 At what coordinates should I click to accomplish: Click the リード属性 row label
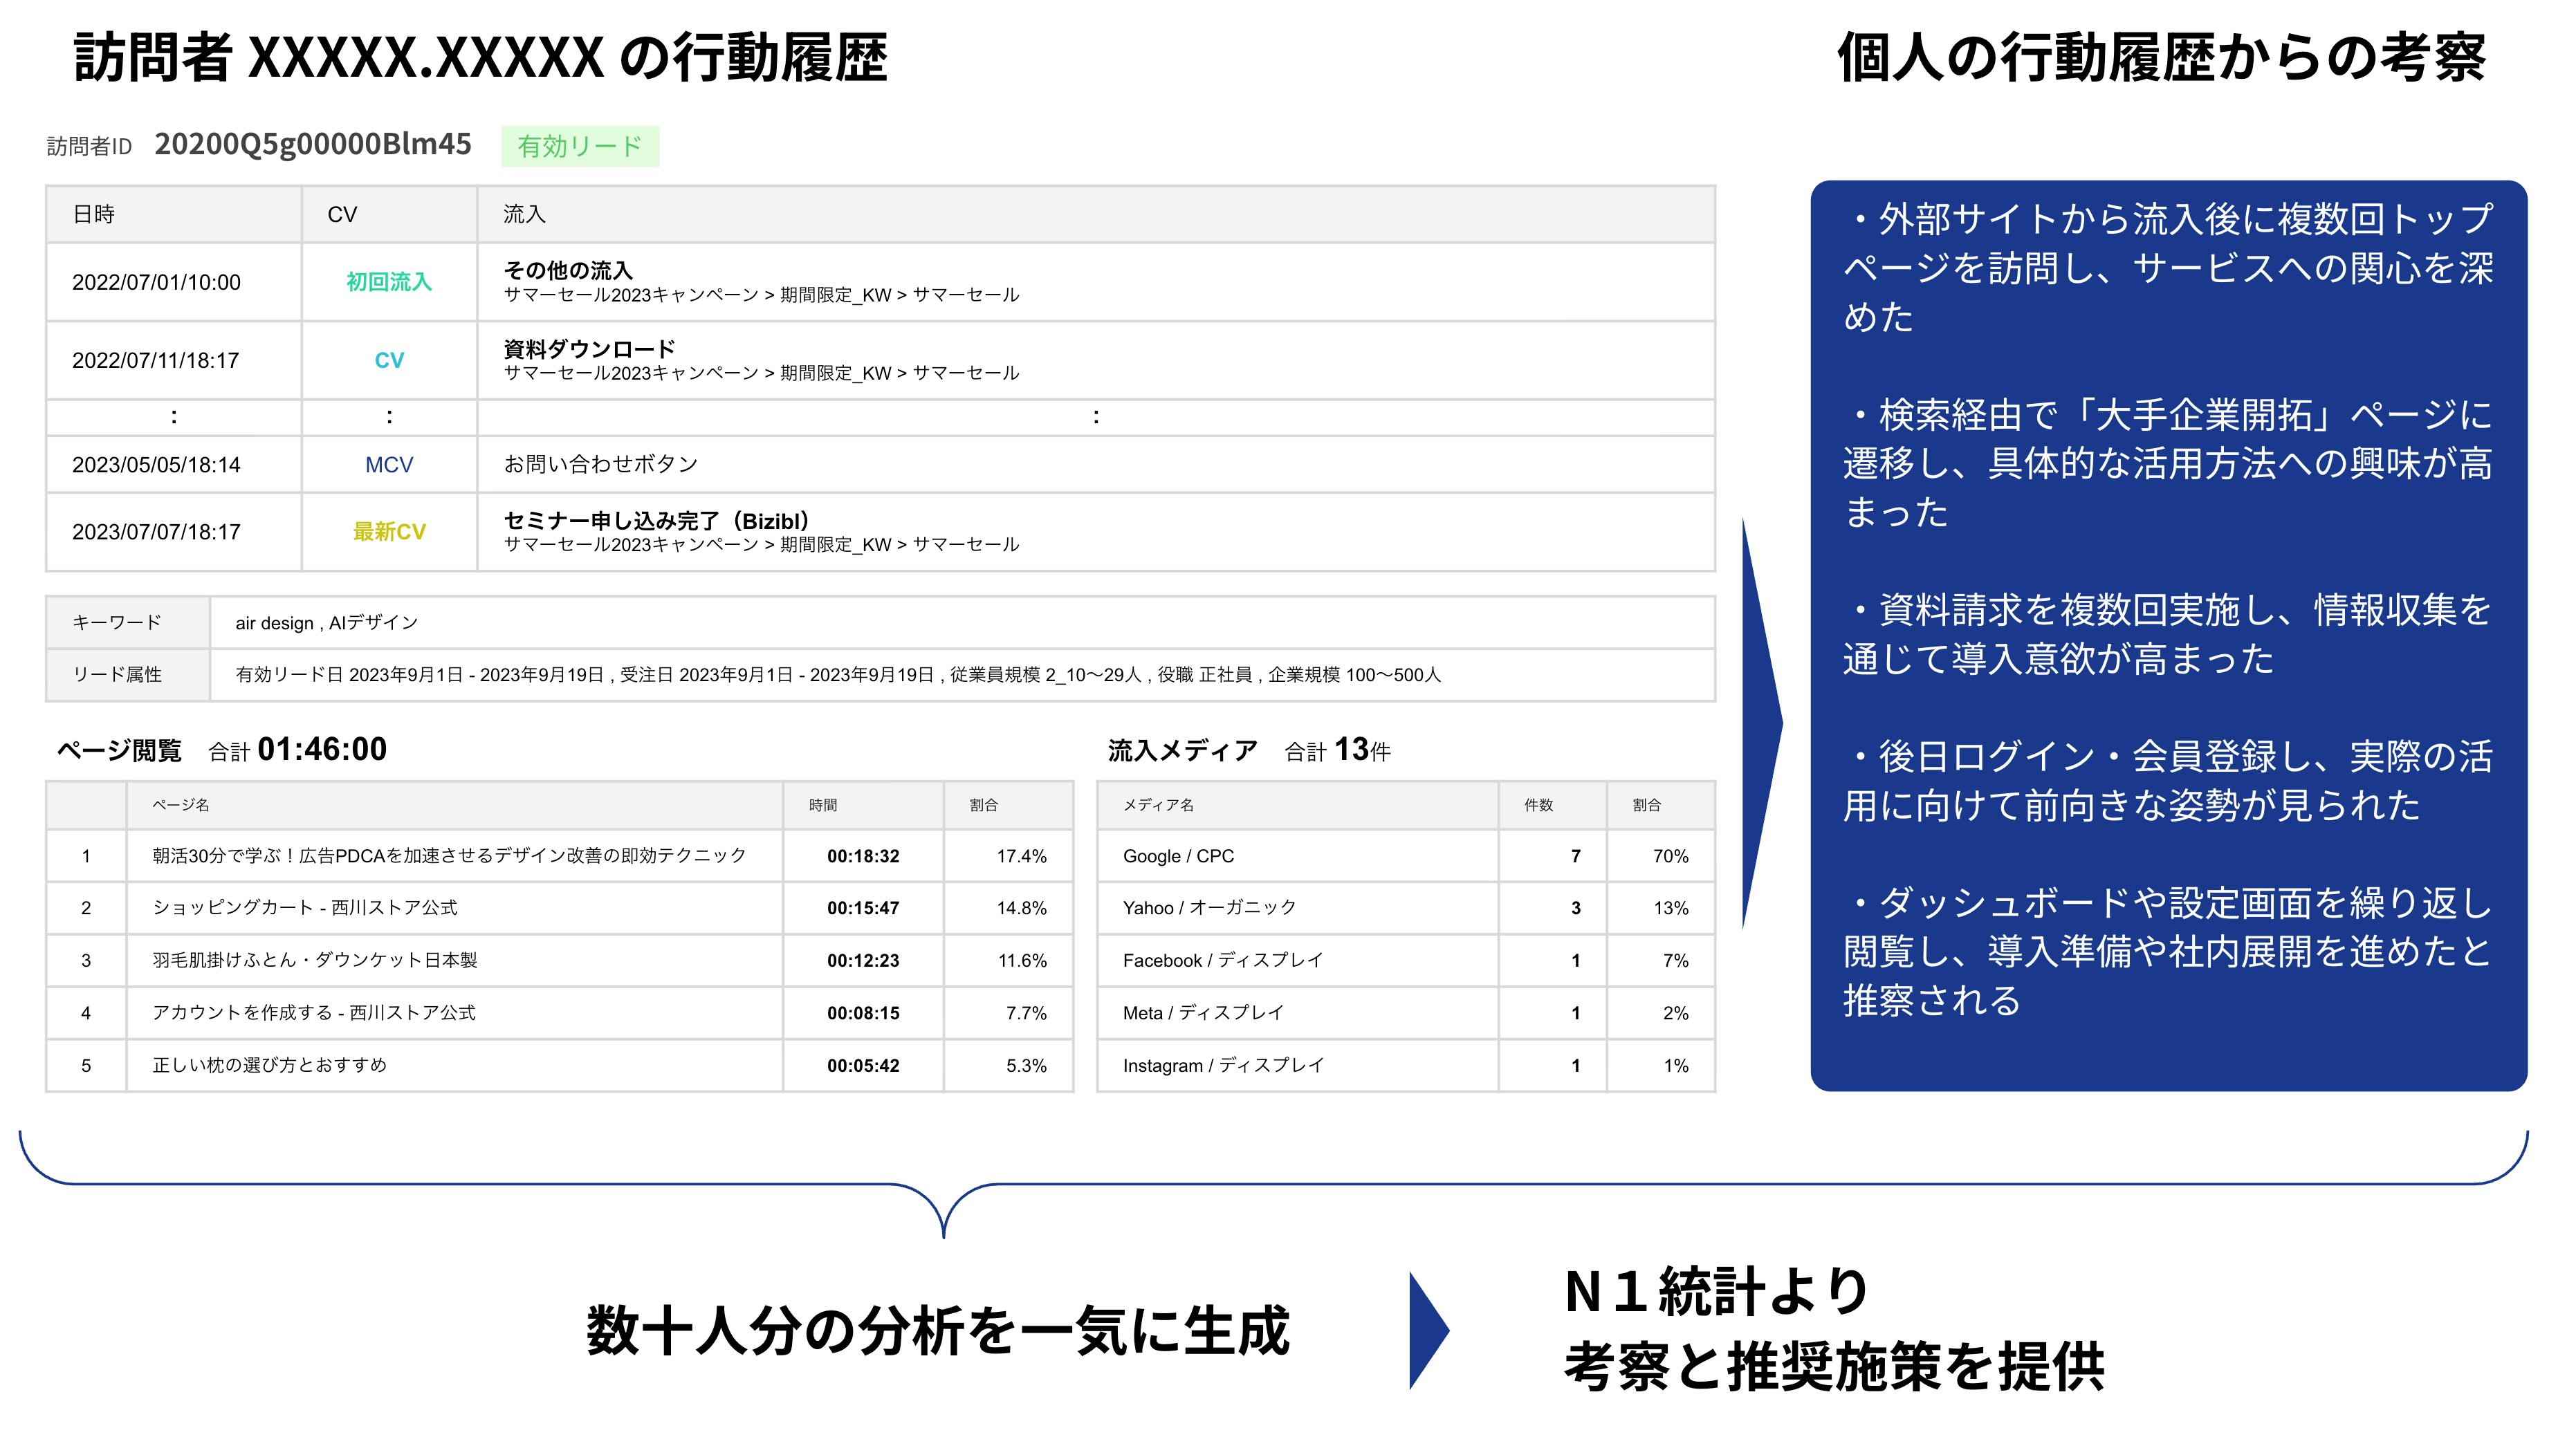tap(117, 675)
